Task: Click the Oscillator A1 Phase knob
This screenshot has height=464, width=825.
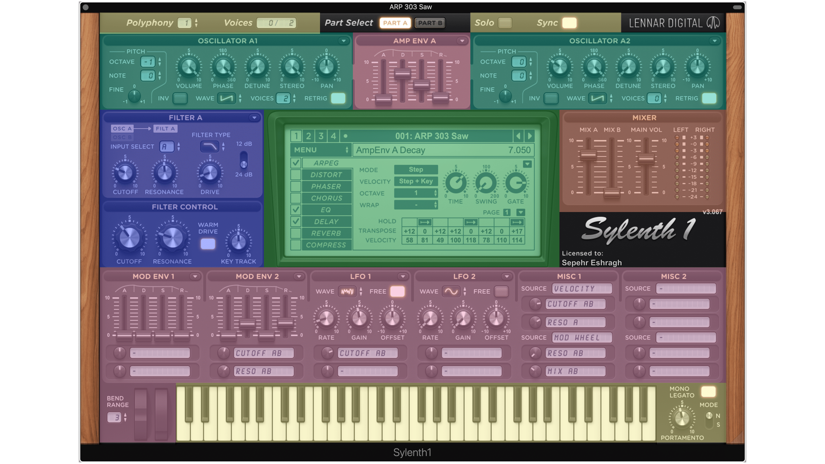Action: point(223,67)
